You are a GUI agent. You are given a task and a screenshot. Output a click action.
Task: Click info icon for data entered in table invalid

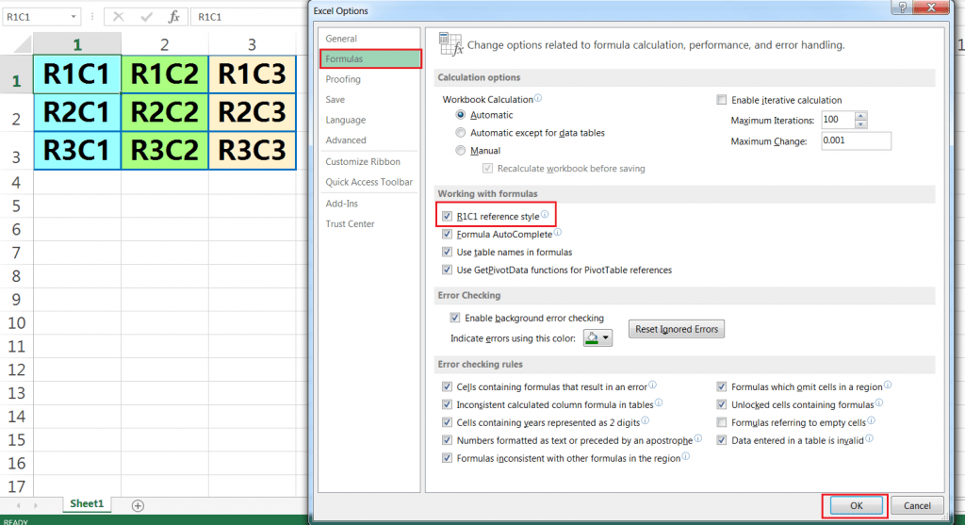point(869,438)
